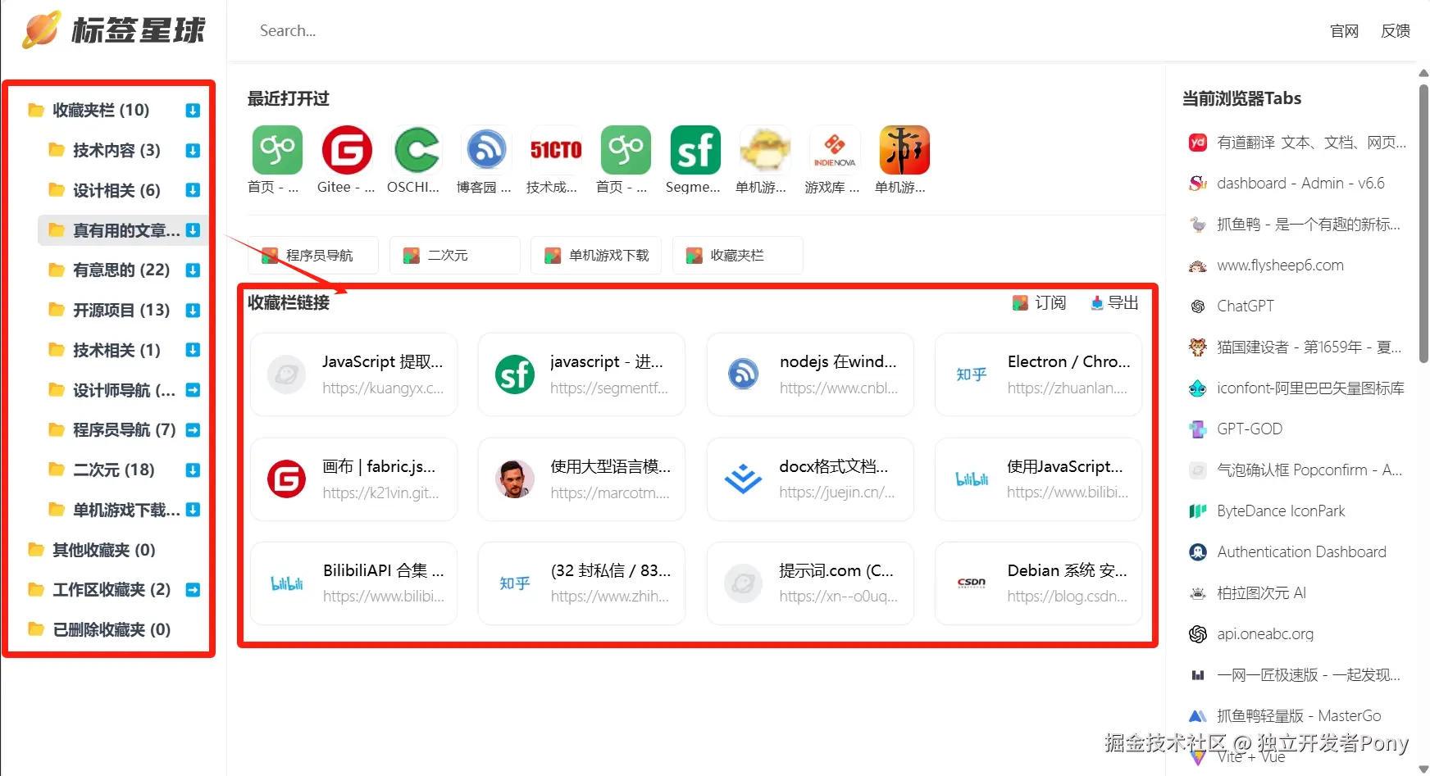Collapse the 有意思的 (22) folder arrow

193,270
